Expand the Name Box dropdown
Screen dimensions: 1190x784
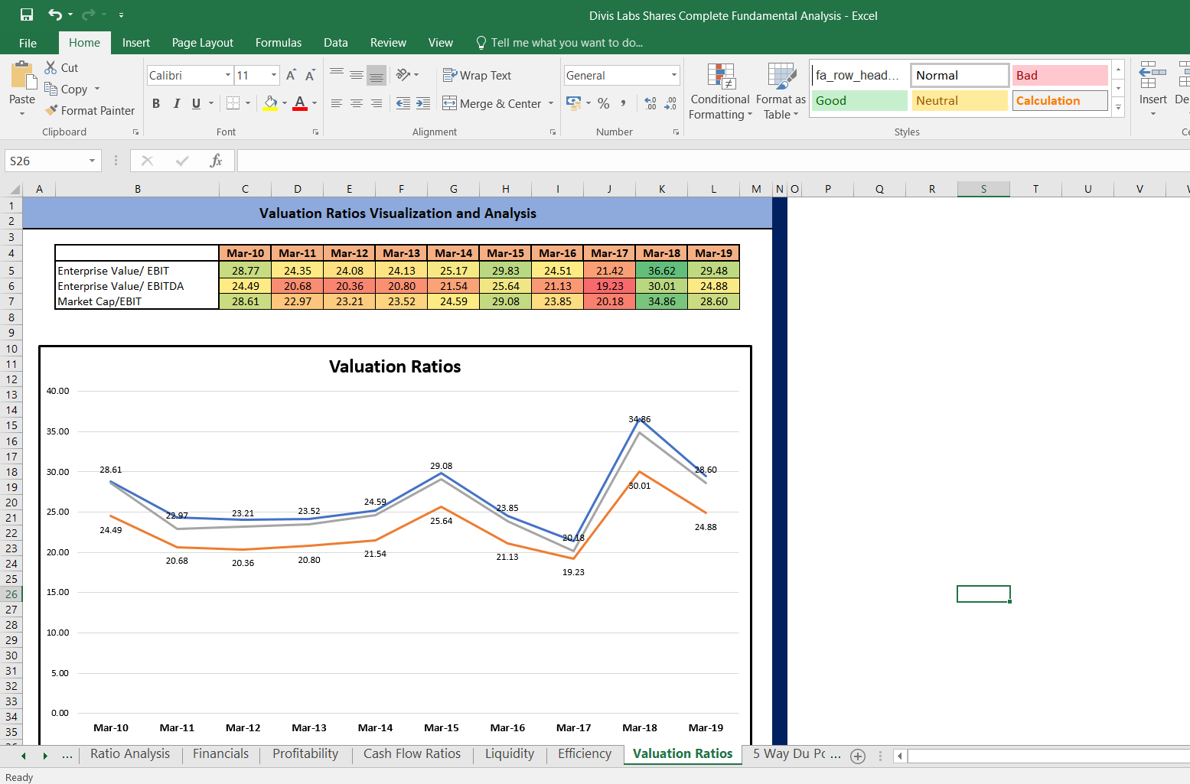point(92,161)
